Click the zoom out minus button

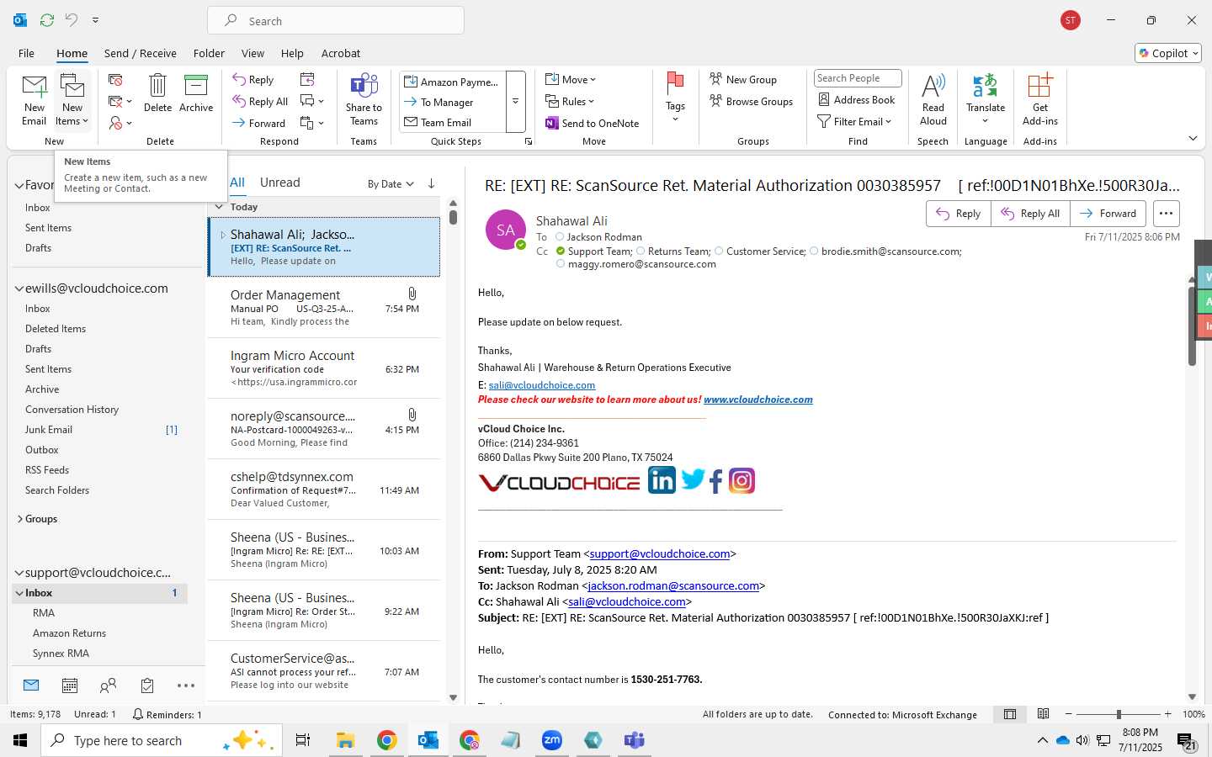(1069, 714)
